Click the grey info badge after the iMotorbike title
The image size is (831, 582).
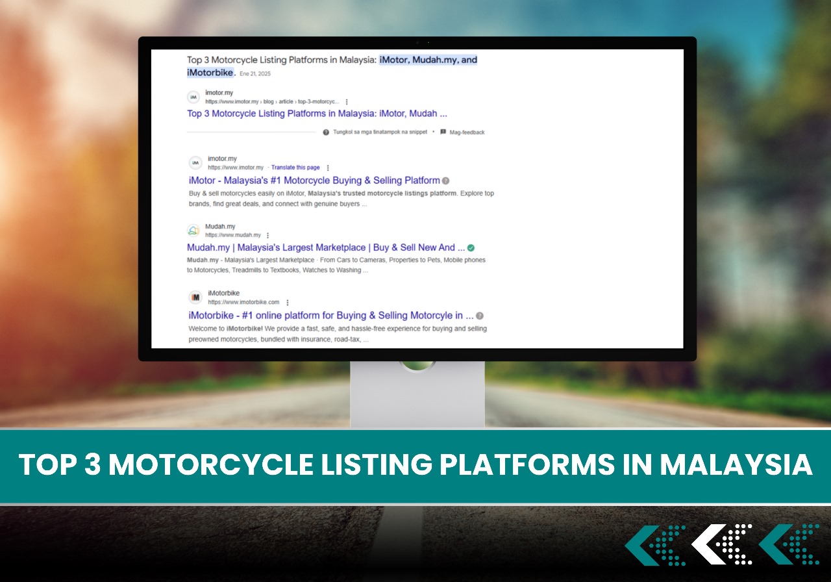[480, 316]
